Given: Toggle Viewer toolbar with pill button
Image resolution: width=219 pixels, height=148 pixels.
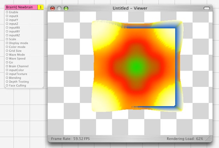Looking at the screenshot, I should [207, 8].
